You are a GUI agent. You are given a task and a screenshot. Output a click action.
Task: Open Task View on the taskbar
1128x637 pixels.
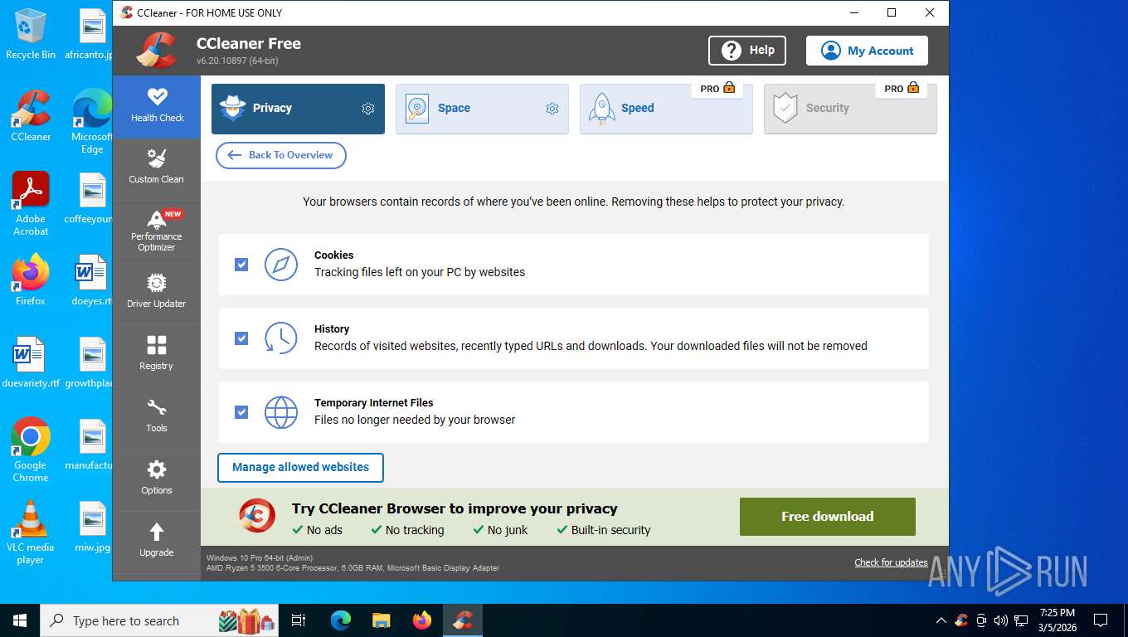[x=299, y=620]
